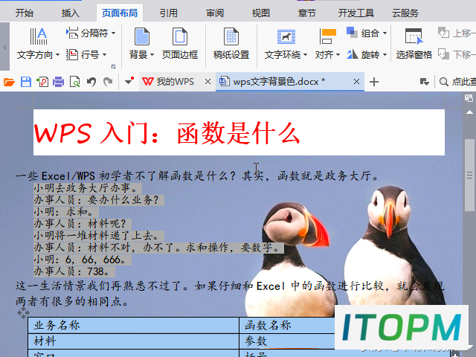476x357 pixels.
Task: Expand the 文字环绕 dropdown arrow
Action: pos(305,55)
